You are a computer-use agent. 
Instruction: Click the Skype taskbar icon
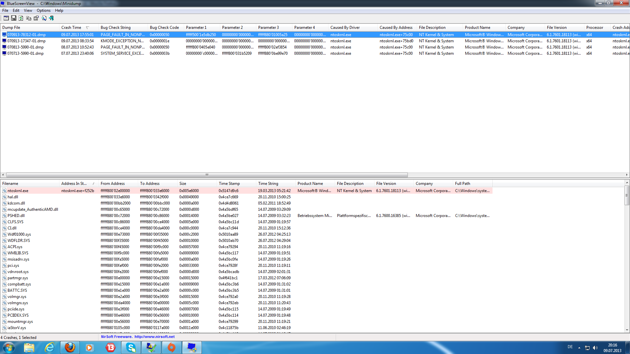[131, 347]
